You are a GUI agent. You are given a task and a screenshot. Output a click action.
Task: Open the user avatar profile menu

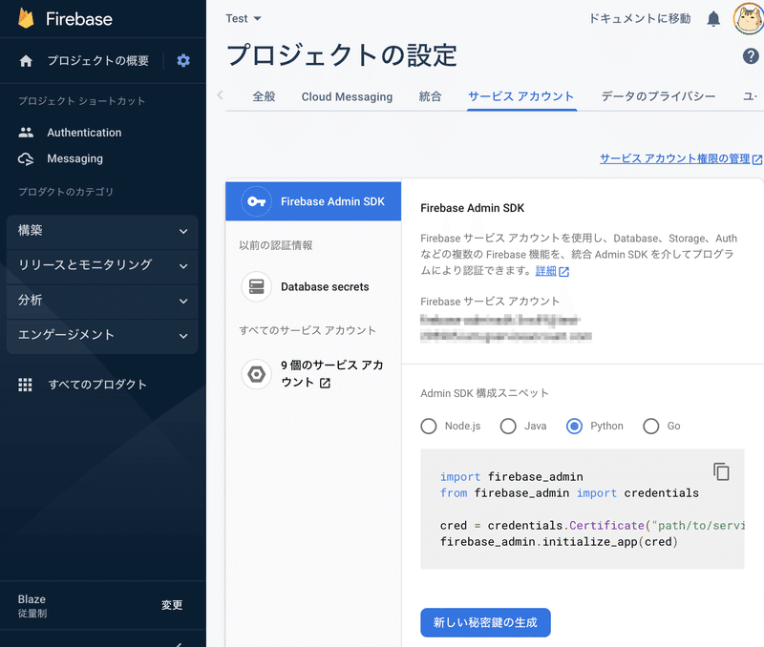click(749, 18)
